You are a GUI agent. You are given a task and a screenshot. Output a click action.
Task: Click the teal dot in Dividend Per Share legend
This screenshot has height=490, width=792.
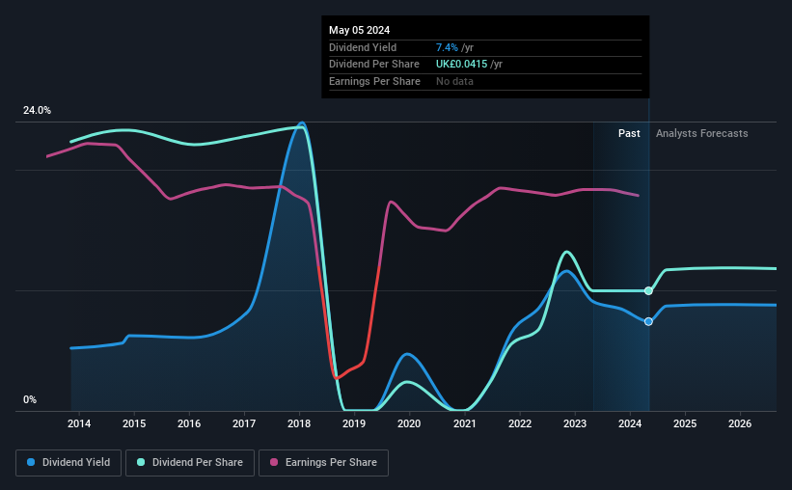(141, 462)
